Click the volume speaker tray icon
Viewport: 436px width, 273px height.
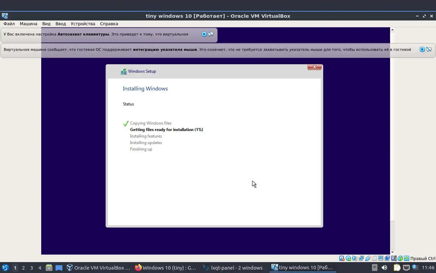click(x=384, y=268)
